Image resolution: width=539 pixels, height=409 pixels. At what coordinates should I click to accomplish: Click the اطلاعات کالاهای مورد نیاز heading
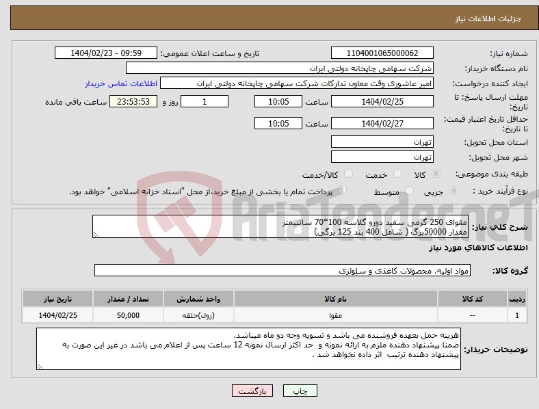point(478,248)
